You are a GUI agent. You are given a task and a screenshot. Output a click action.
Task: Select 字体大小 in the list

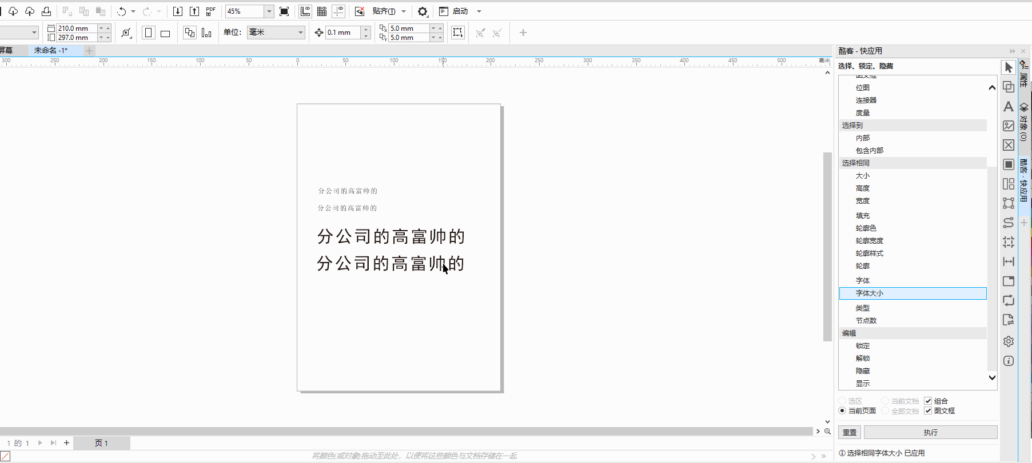click(913, 293)
